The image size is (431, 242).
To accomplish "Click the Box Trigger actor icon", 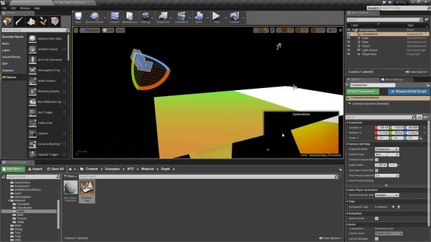I will [32, 112].
